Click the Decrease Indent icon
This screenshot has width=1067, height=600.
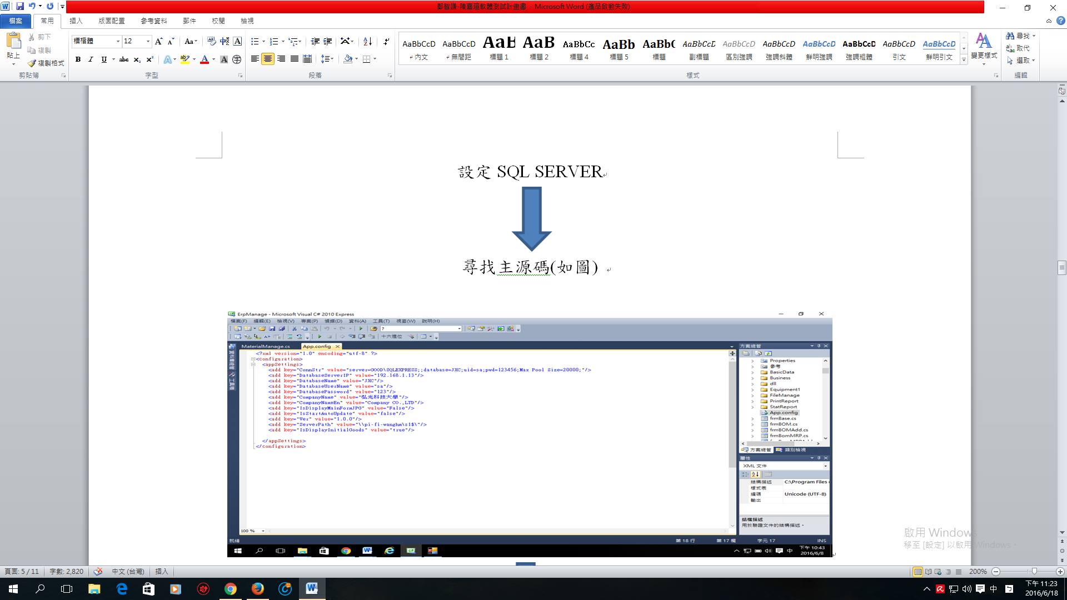point(315,41)
